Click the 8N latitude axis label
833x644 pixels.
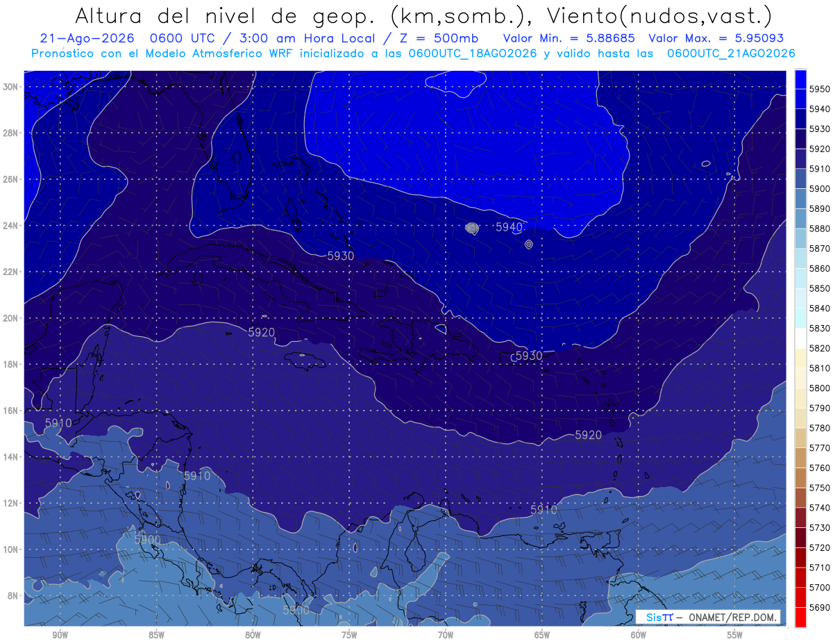[13, 596]
